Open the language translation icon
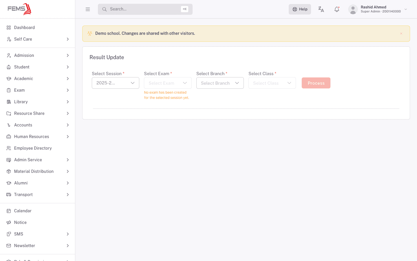The image size is (417, 261). pyautogui.click(x=321, y=9)
